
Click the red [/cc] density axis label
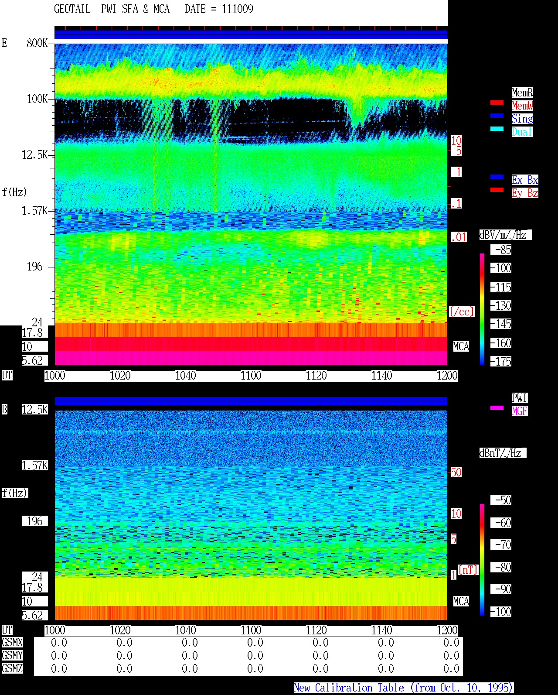point(462,312)
